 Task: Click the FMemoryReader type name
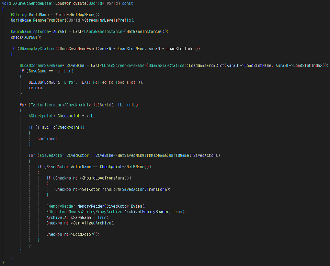pos(61,206)
